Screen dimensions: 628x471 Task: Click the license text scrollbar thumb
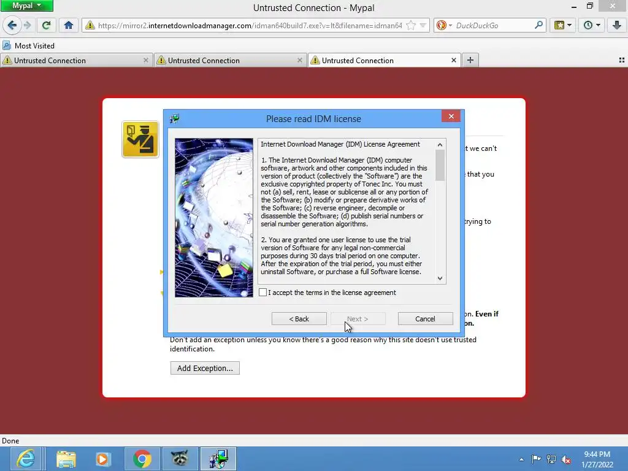(440, 165)
